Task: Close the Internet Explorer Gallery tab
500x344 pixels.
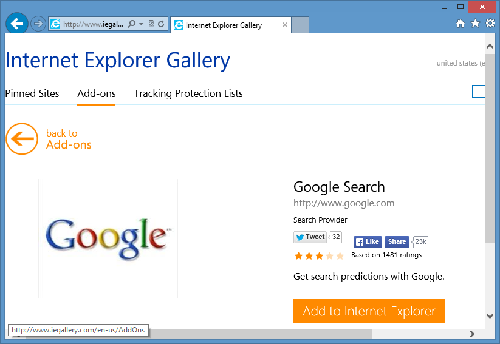Action: 285,25
